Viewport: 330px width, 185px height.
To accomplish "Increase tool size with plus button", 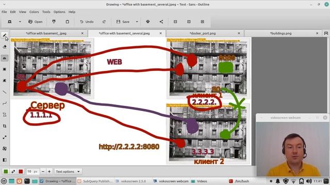I will [x=49, y=172].
